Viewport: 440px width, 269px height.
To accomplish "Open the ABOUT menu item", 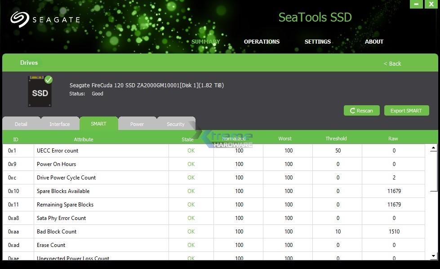I will [374, 41].
